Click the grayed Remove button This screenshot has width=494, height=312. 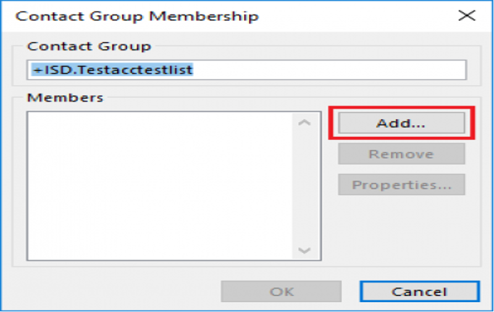pyautogui.click(x=401, y=154)
